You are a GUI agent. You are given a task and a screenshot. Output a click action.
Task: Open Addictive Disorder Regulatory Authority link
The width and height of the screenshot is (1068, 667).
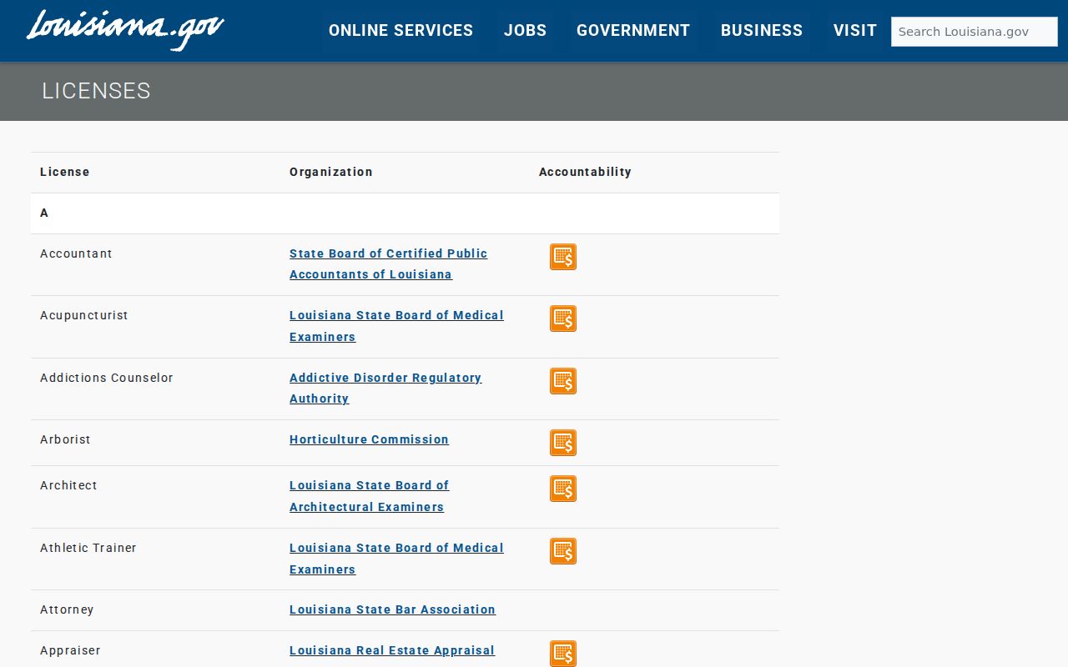385,388
